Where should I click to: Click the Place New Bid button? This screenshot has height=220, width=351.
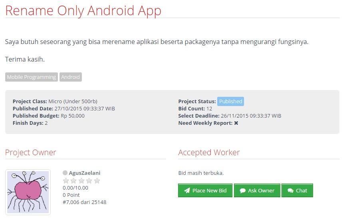pos(205,190)
